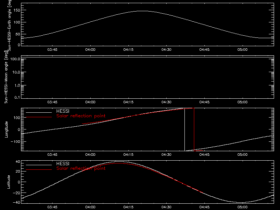The image size is (280, 210).
Task: Select 04:30 time label under Earth angle plot
Action: click(x=167, y=49)
